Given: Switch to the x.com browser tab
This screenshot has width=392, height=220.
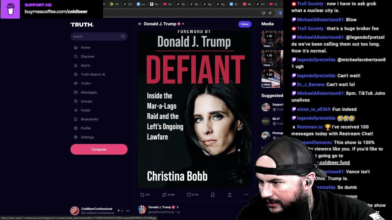Looking at the screenshot, I should [x=141, y=4].
